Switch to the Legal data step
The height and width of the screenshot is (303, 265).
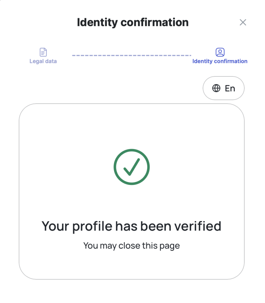pyautogui.click(x=43, y=56)
